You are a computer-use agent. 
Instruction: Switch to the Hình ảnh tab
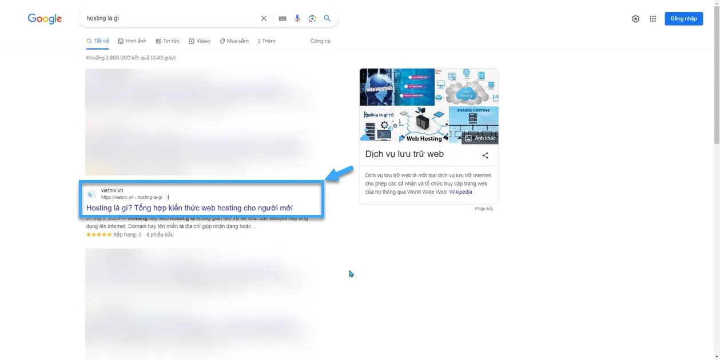click(x=132, y=41)
